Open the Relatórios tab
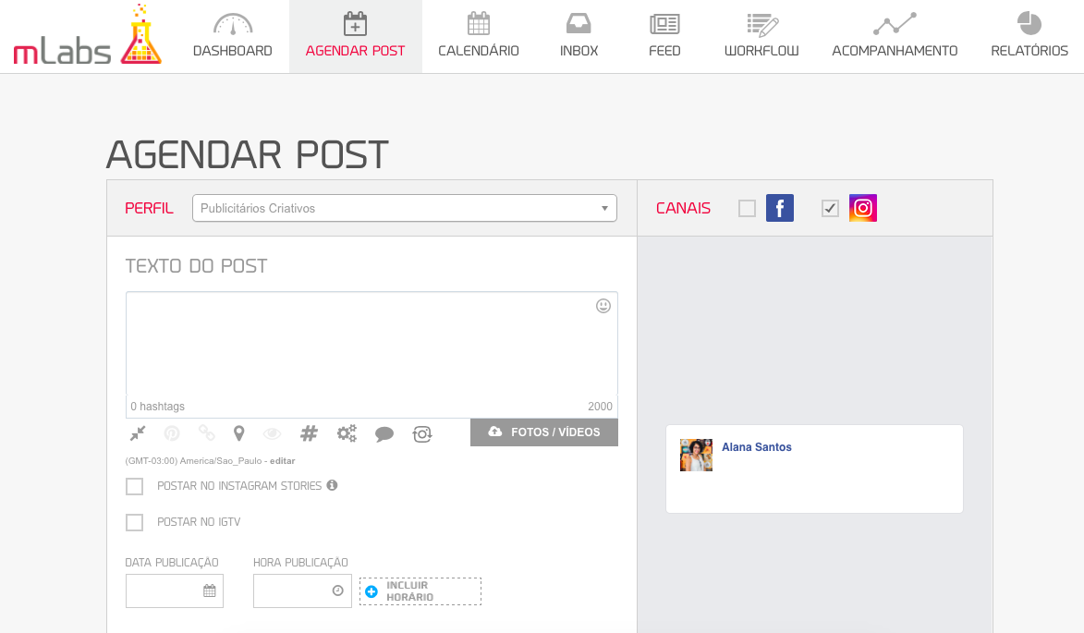1084x633 pixels. (1029, 36)
